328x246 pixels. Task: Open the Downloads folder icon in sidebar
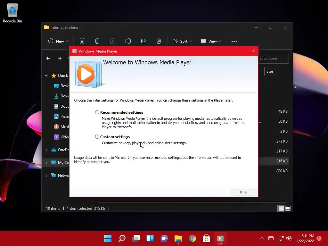[56, 96]
